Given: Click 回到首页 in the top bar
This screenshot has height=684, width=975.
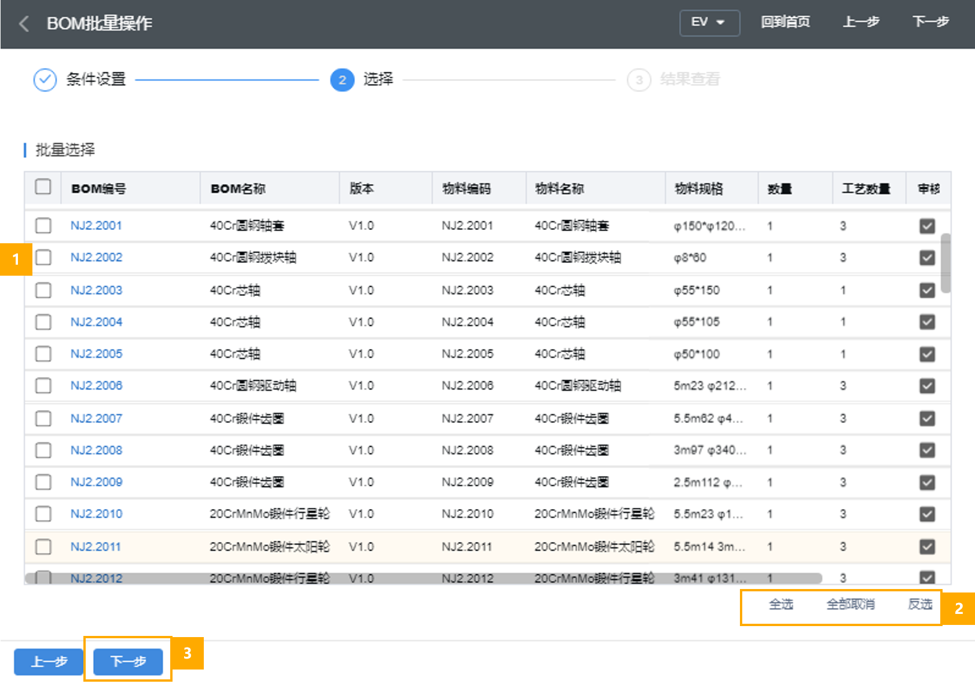Looking at the screenshot, I should 785,22.
